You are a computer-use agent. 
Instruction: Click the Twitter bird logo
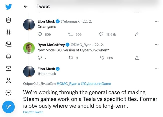(9, 7)
